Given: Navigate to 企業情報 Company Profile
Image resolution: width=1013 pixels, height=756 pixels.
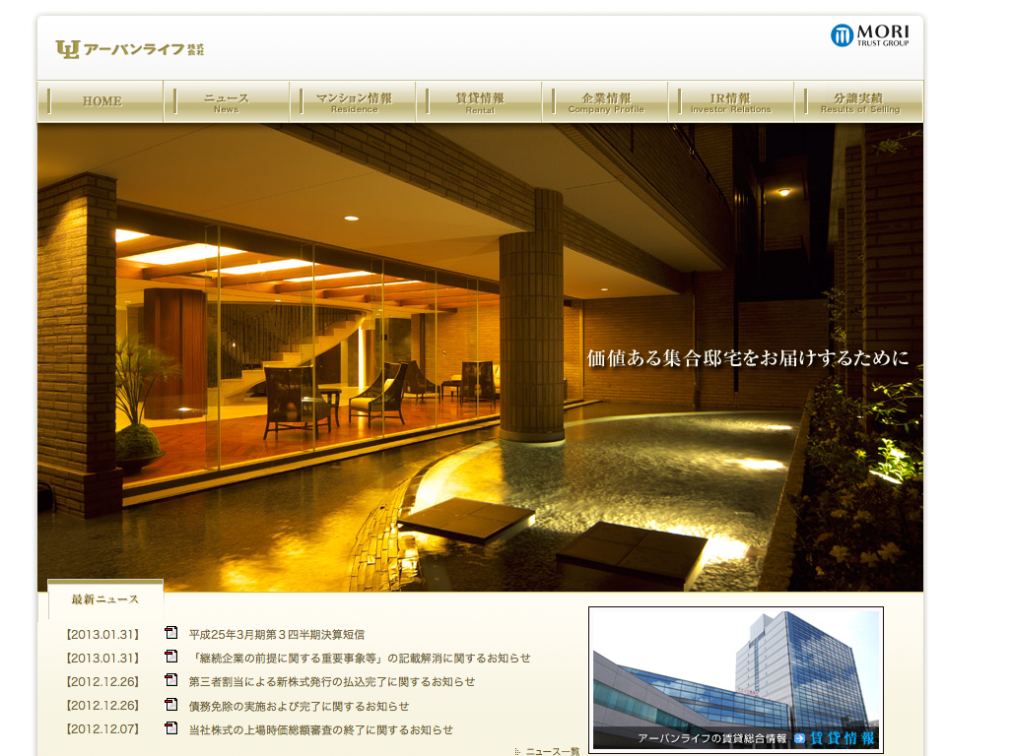Looking at the screenshot, I should pyautogui.click(x=606, y=102).
